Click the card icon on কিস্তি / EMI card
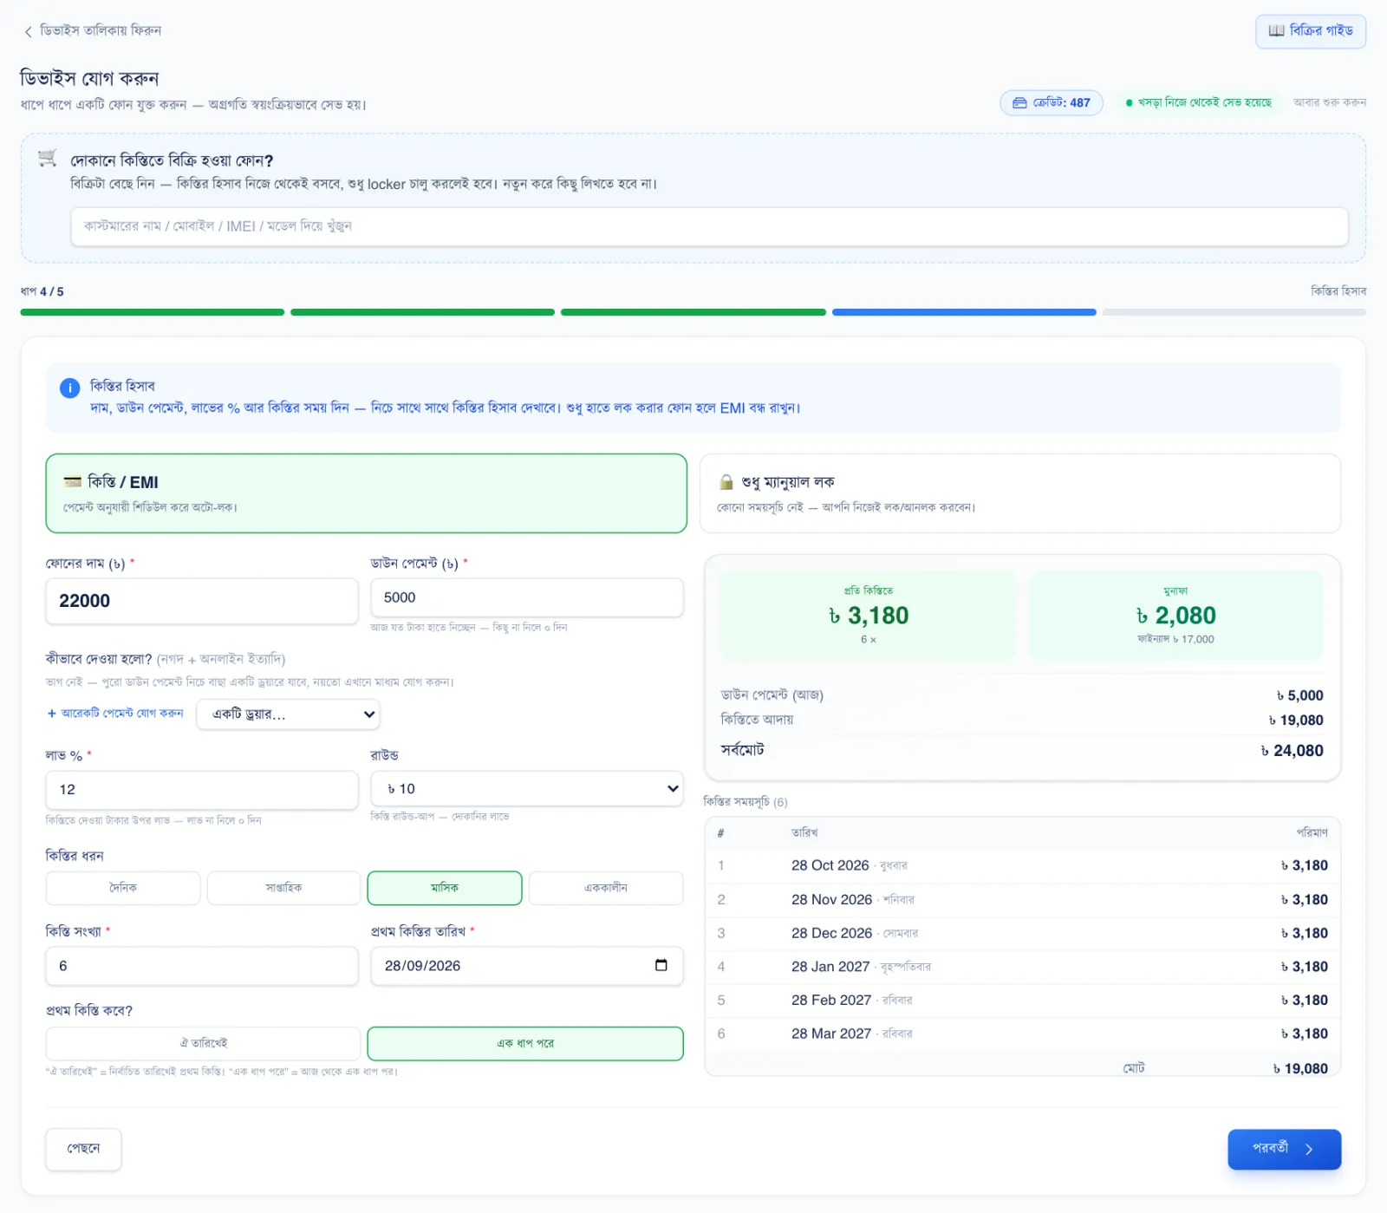The image size is (1387, 1213). coord(72,482)
